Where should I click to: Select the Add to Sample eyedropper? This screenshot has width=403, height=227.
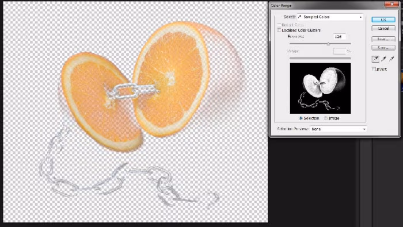point(384,59)
